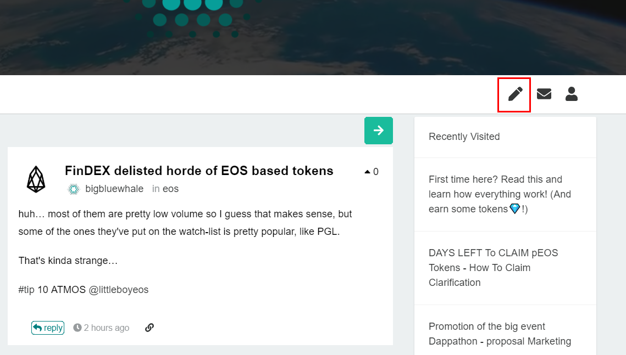Open the envelope messages icon

click(x=544, y=94)
